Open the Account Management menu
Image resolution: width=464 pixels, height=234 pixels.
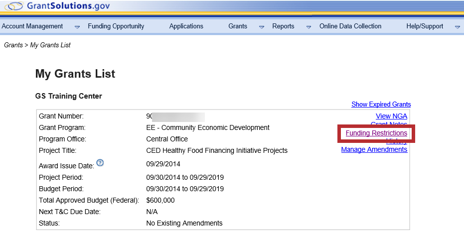[32, 26]
